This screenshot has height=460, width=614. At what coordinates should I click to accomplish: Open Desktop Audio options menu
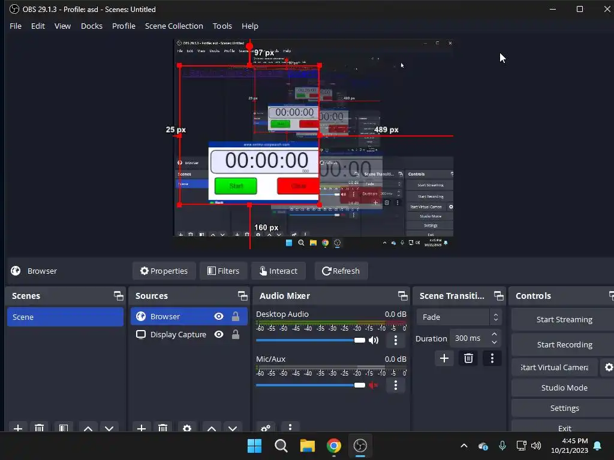point(396,340)
